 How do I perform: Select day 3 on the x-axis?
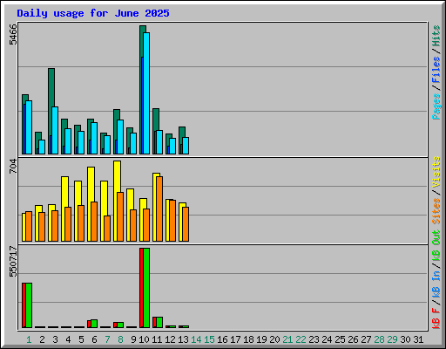tap(55, 339)
